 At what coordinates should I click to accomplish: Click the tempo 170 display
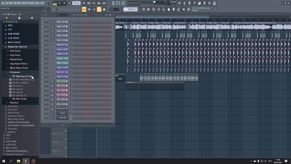tap(76, 3)
